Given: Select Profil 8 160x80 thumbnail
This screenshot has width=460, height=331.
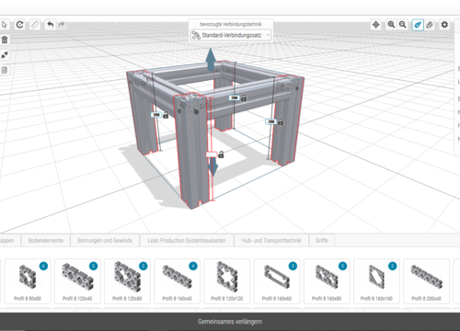Looking at the screenshot, I should 327,281.
